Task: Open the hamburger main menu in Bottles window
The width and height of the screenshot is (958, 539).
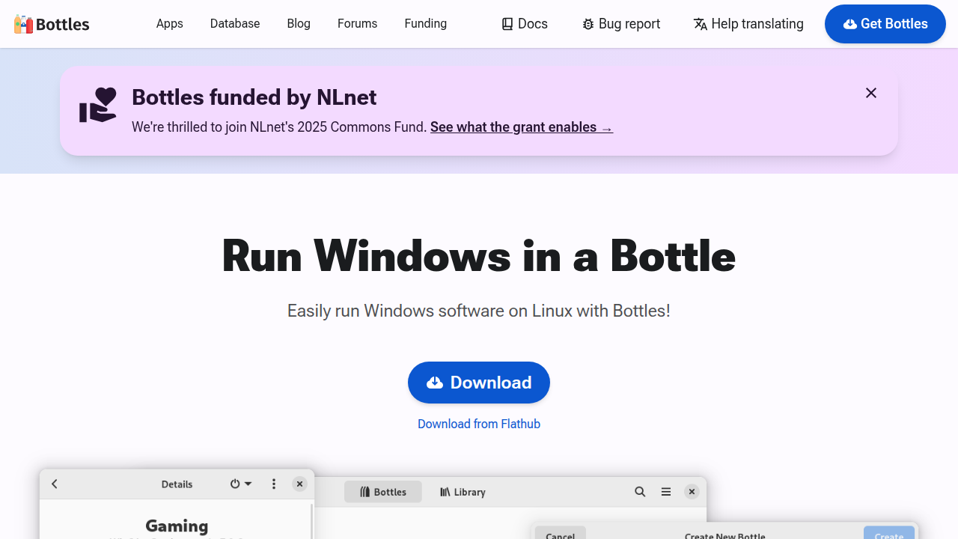Action: click(x=665, y=492)
